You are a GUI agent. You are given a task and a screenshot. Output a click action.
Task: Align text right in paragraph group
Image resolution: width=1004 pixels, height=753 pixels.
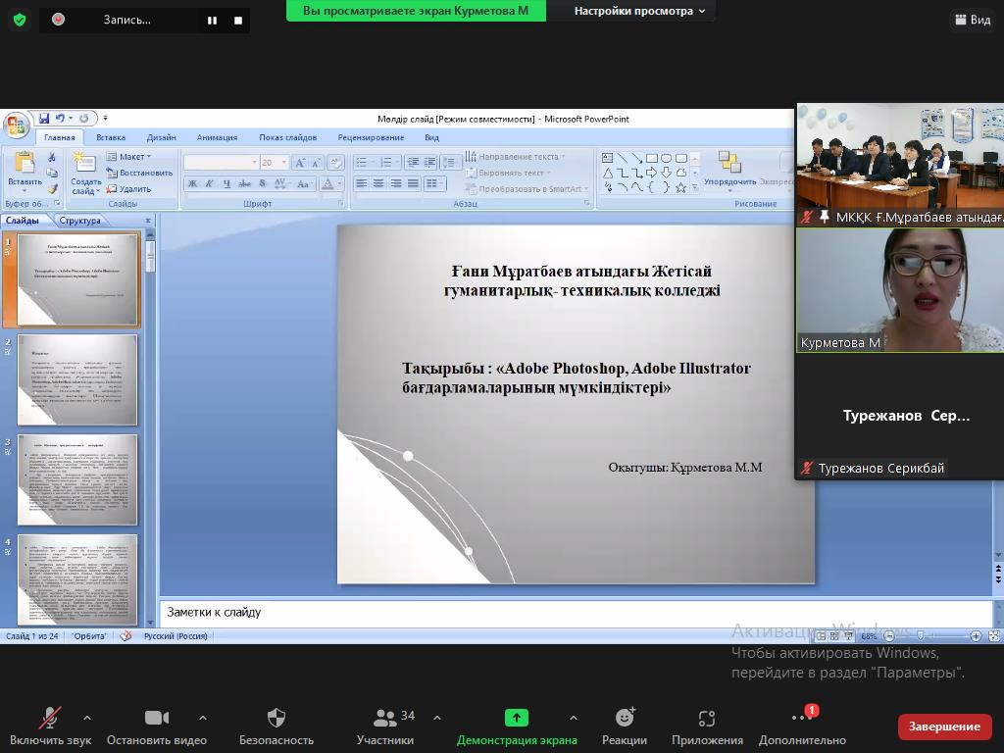(396, 183)
